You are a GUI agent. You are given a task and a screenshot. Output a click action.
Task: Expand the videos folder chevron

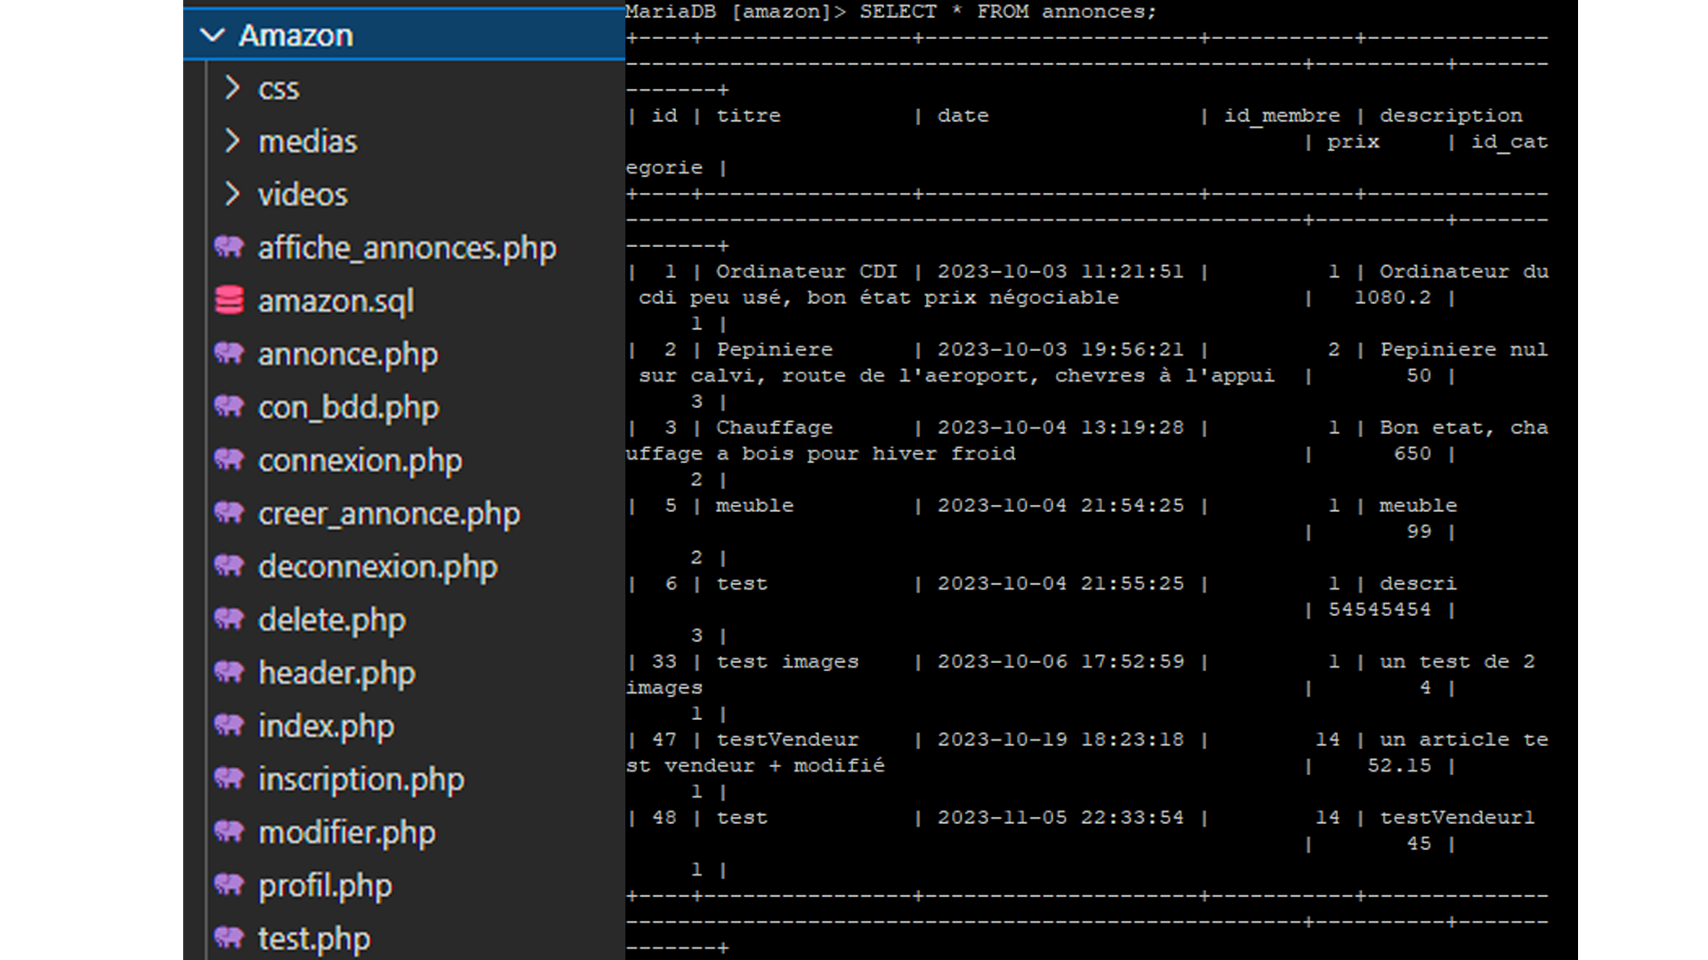point(232,194)
